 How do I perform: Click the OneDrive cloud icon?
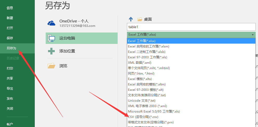click(51, 23)
